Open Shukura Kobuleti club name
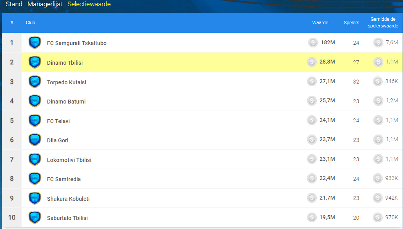Screen dimensions: 403x229 coord(68,199)
